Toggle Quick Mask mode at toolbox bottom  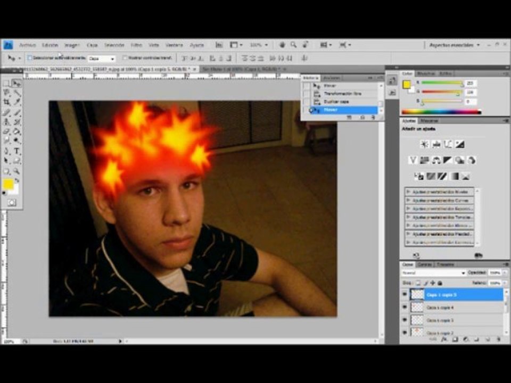pyautogui.click(x=12, y=203)
